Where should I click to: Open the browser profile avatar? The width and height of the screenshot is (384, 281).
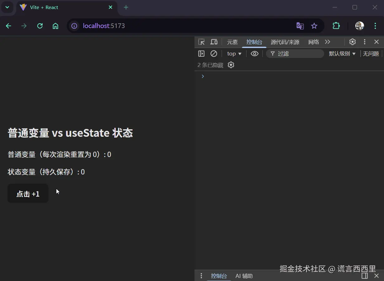359,26
